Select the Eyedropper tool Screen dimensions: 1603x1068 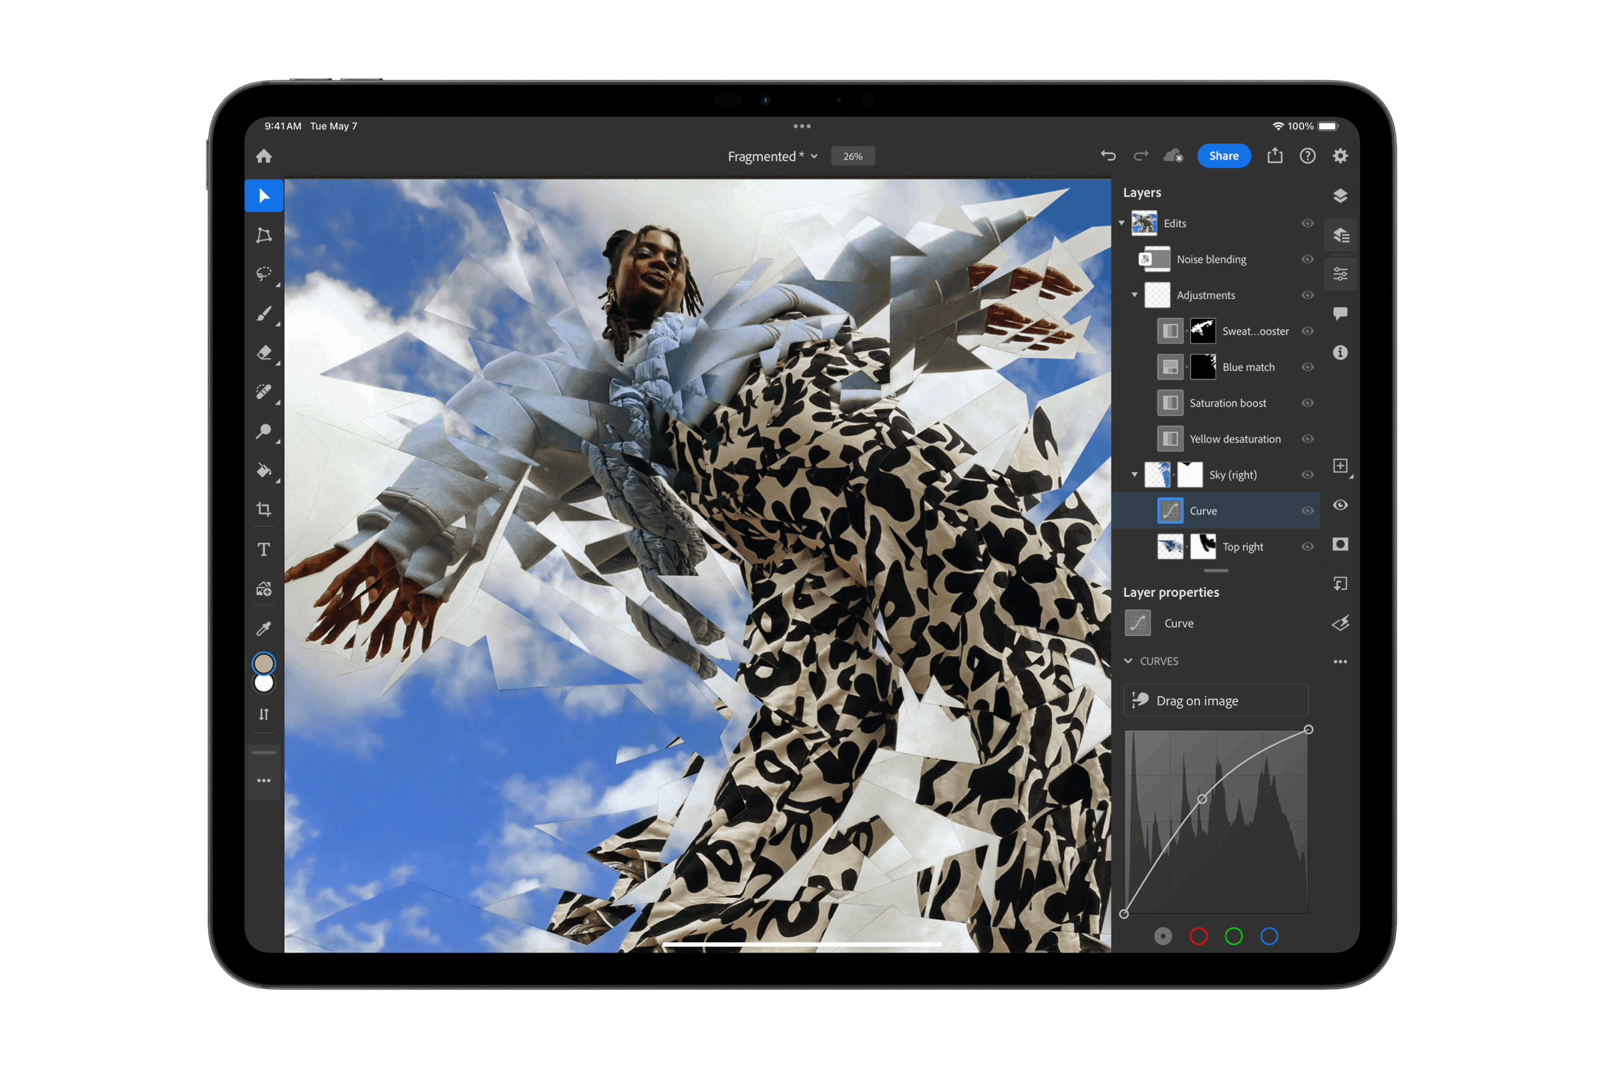pyautogui.click(x=264, y=628)
